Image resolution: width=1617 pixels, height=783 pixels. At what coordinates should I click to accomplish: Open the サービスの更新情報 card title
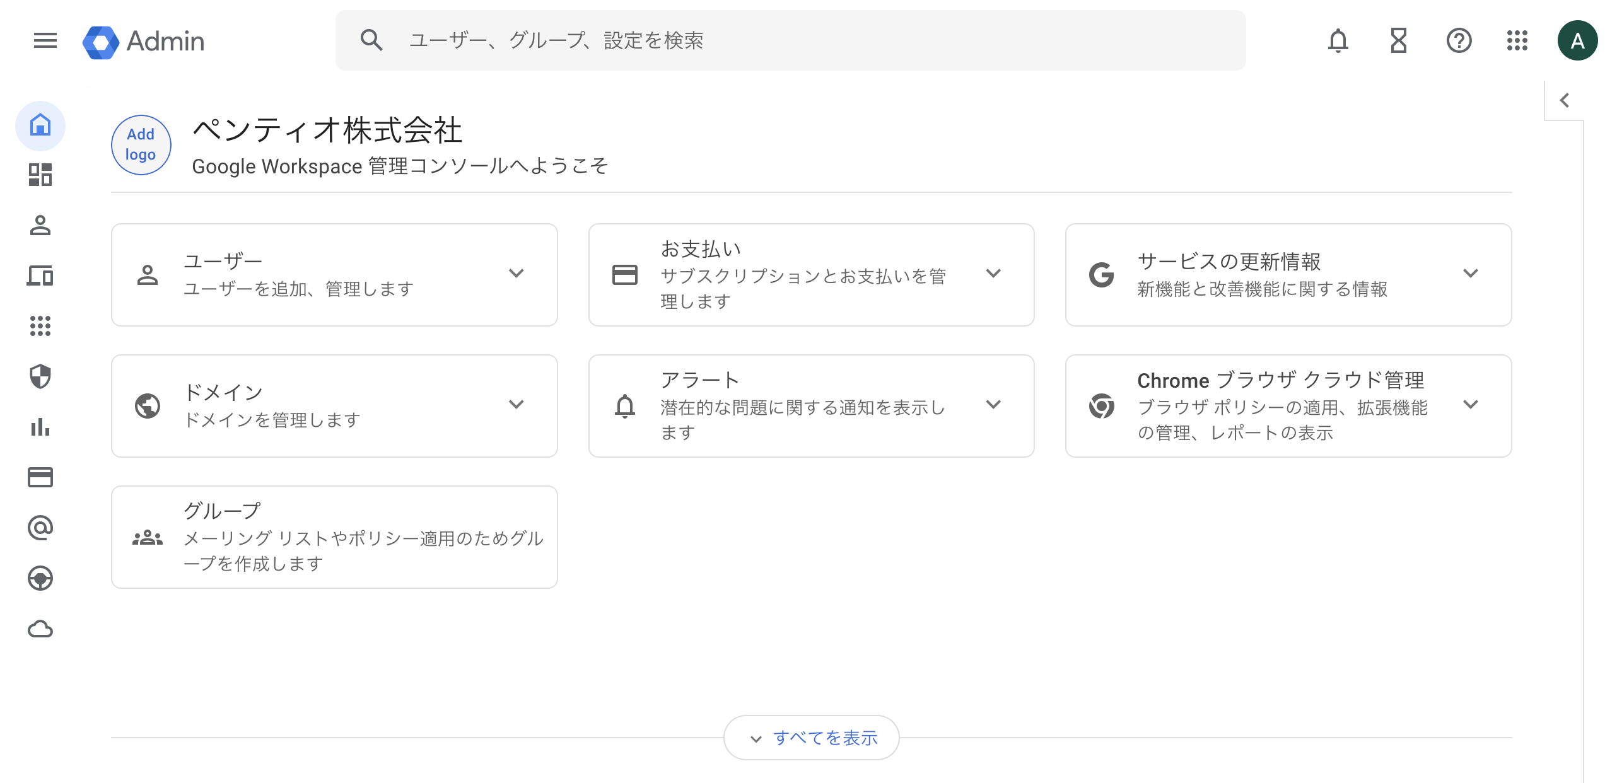(x=1229, y=261)
